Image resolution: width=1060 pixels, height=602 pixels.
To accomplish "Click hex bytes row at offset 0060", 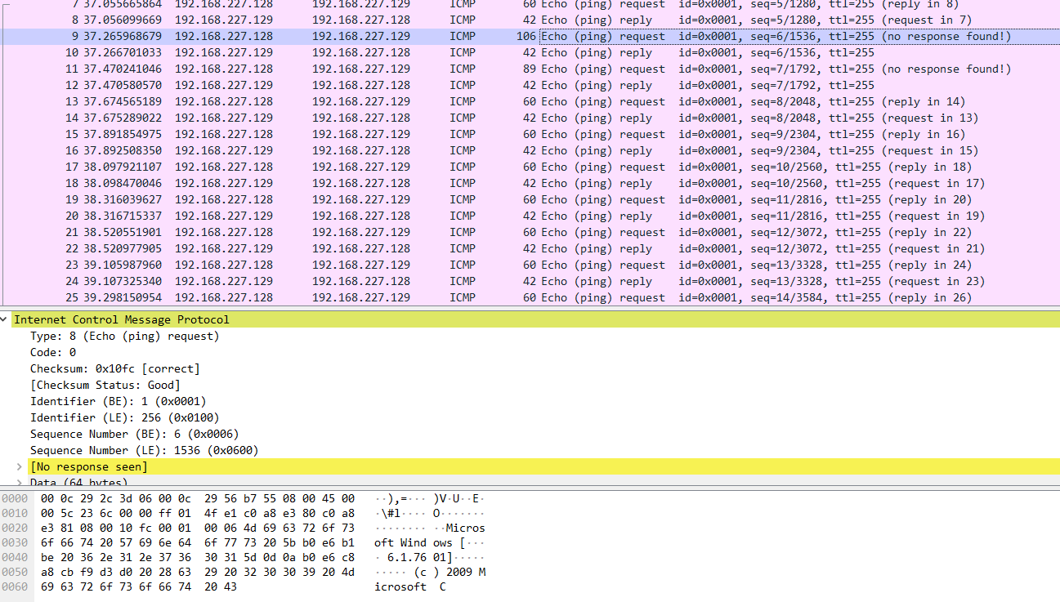I will click(x=138, y=586).
